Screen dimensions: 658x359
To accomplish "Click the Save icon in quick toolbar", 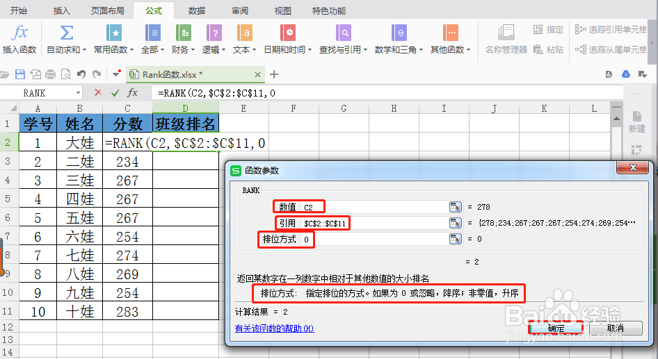I will pos(19,74).
